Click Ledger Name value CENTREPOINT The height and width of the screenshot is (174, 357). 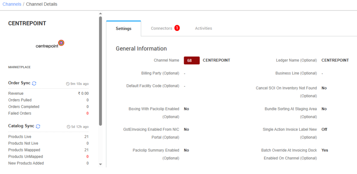coord(335,60)
